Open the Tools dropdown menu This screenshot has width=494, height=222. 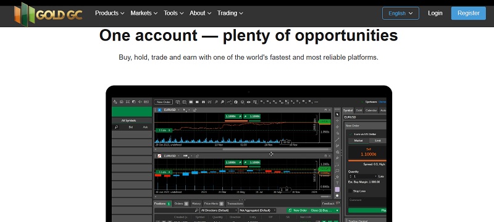pos(174,13)
